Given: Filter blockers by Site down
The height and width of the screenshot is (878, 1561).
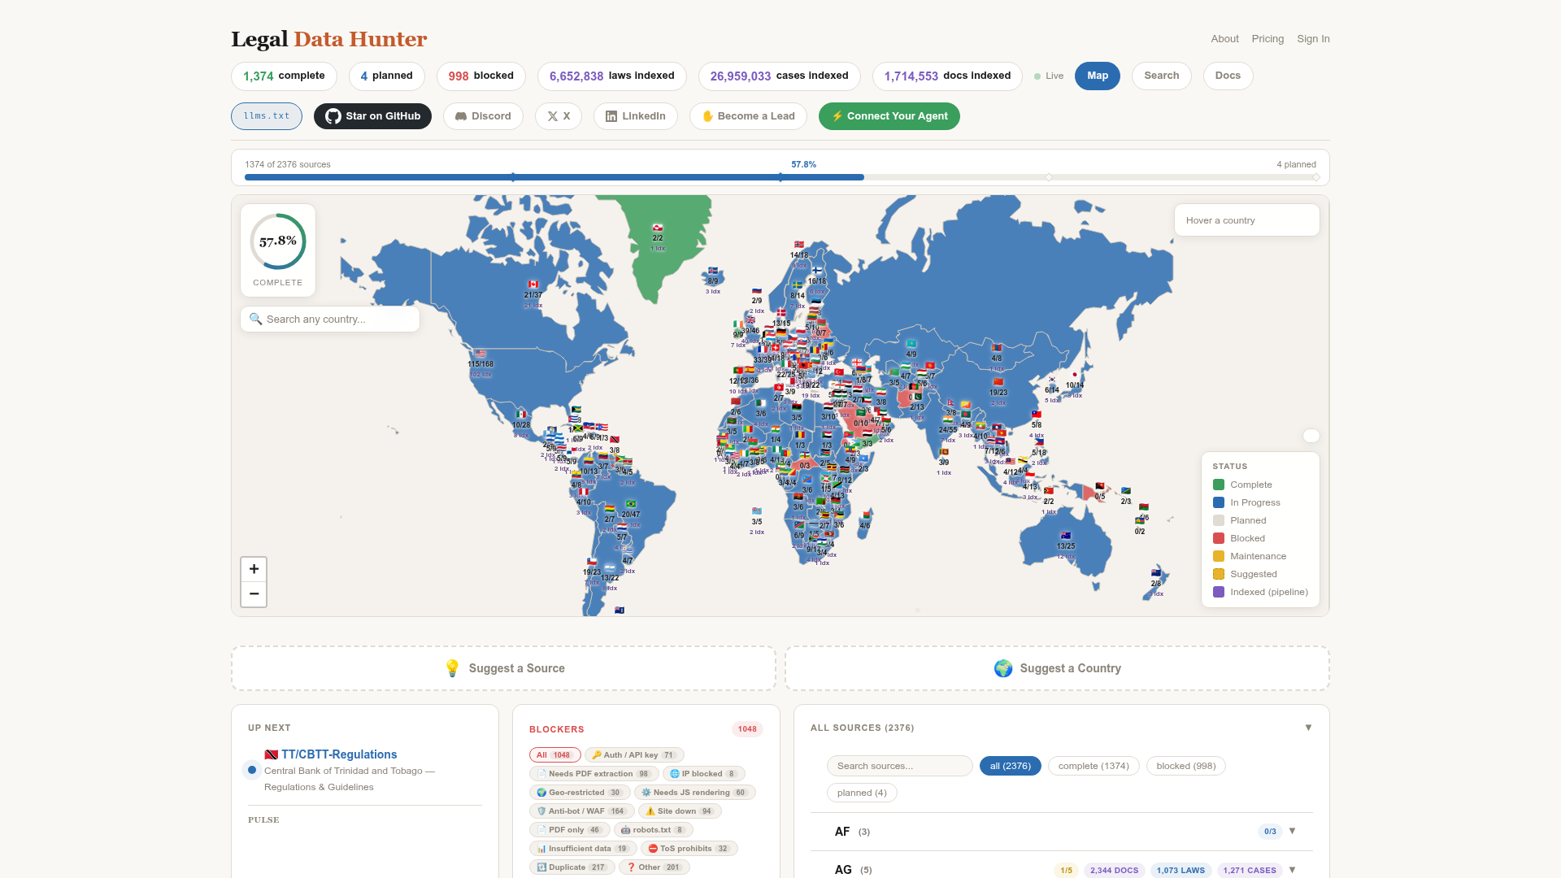Looking at the screenshot, I should [x=680, y=811].
